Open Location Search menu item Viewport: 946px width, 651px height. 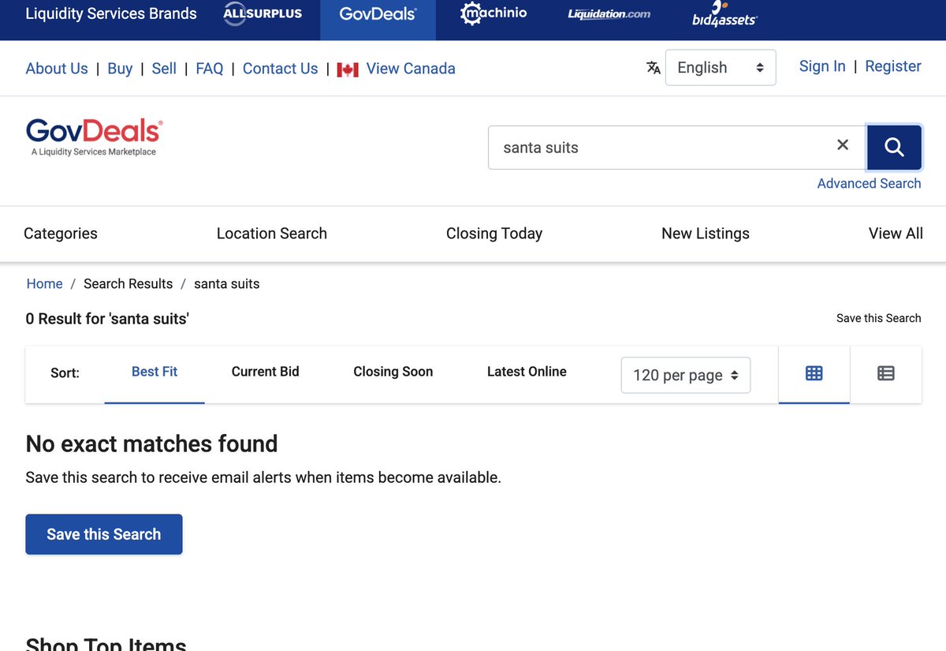(272, 234)
